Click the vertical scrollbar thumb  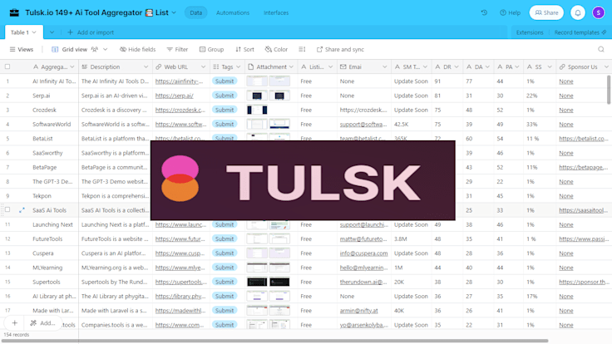(609, 90)
